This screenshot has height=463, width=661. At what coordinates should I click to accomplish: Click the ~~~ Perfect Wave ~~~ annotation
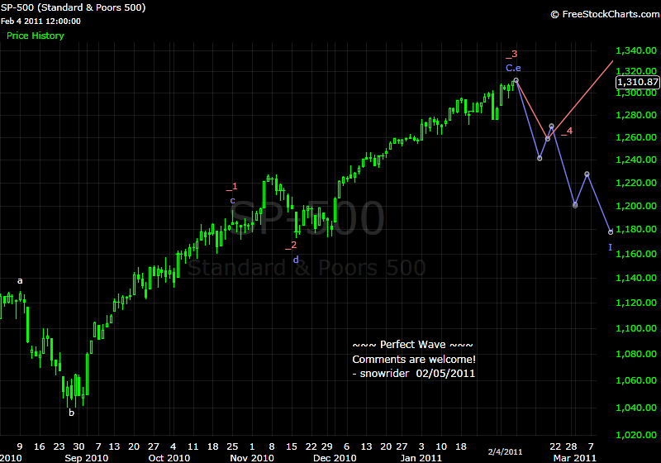412,345
